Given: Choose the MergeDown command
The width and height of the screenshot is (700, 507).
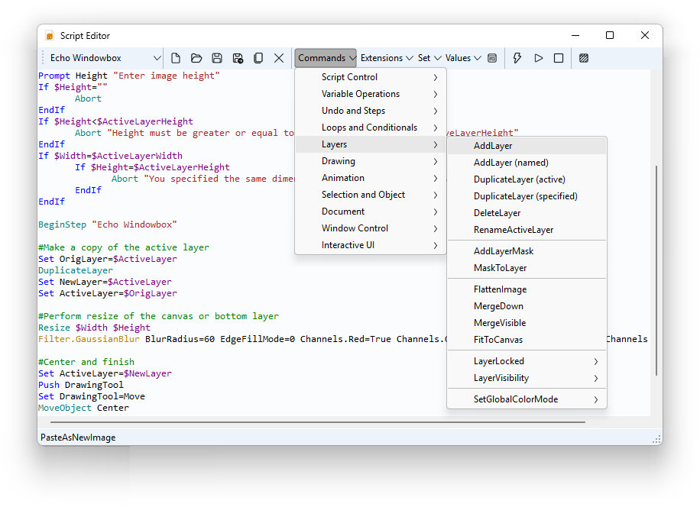Looking at the screenshot, I should (x=499, y=306).
